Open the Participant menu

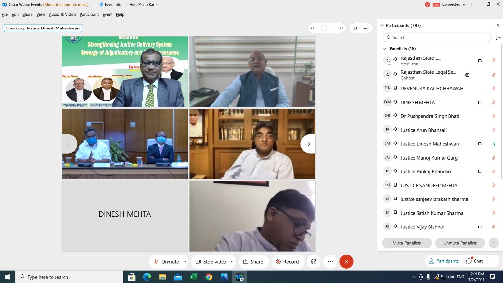(x=89, y=14)
